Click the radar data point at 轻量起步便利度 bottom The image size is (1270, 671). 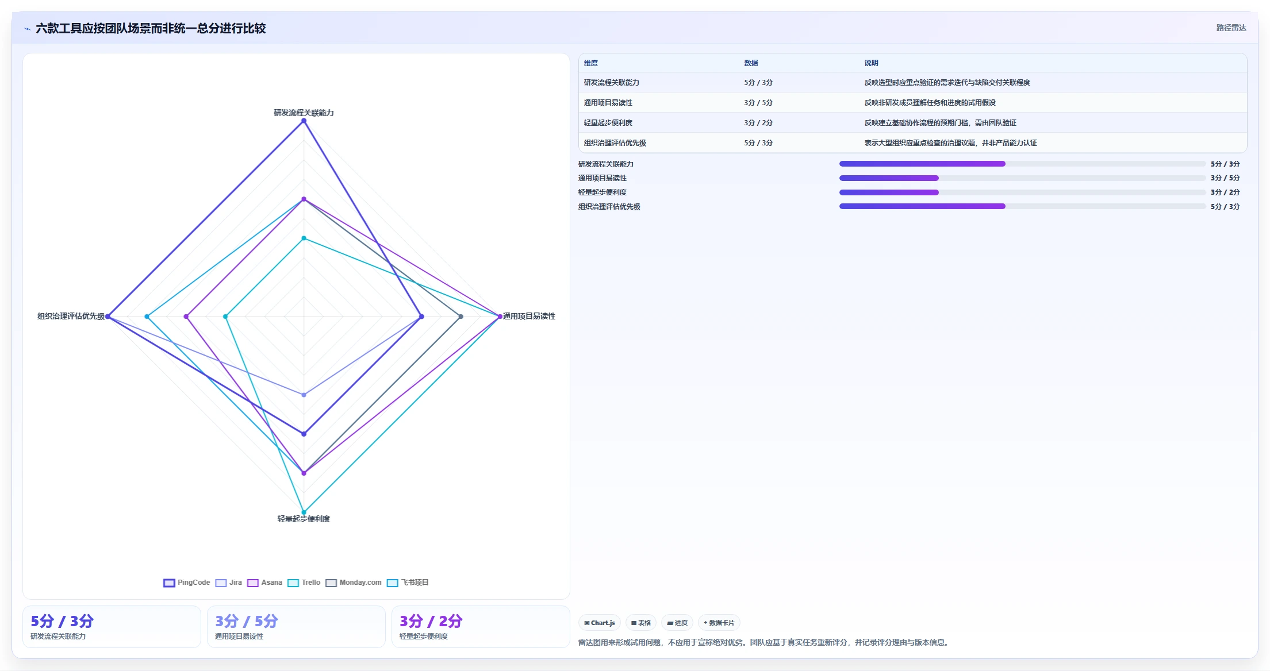[304, 512]
